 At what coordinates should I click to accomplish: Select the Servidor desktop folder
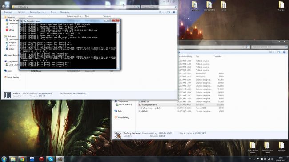281,6
